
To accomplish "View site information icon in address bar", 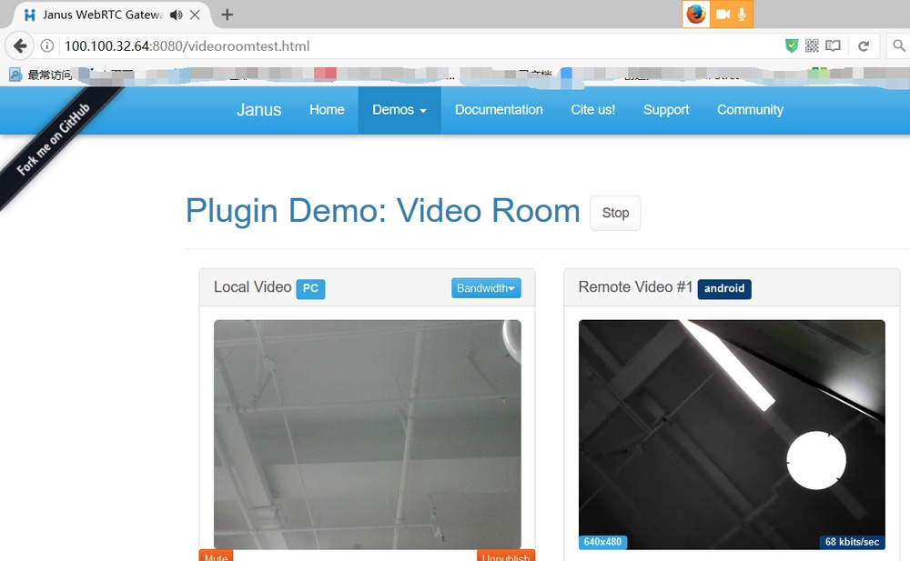I will click(x=47, y=45).
